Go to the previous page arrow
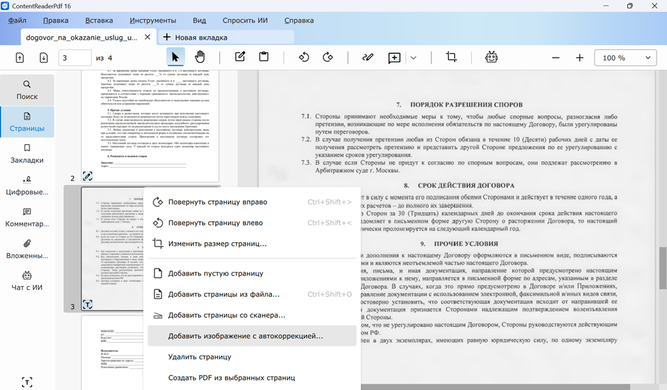This screenshot has width=667, height=390. 20,58
